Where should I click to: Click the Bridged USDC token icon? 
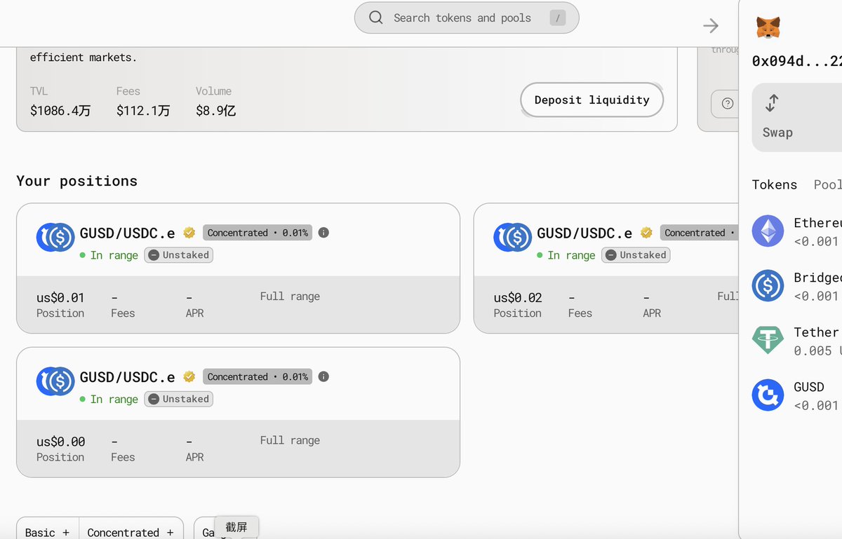click(768, 286)
